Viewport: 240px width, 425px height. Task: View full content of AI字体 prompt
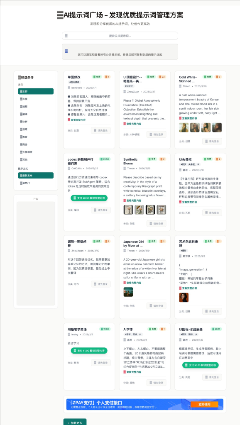point(132,372)
